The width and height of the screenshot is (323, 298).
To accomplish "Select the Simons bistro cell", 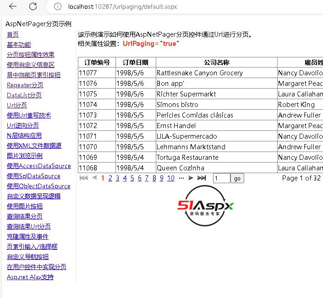I will (217, 105).
